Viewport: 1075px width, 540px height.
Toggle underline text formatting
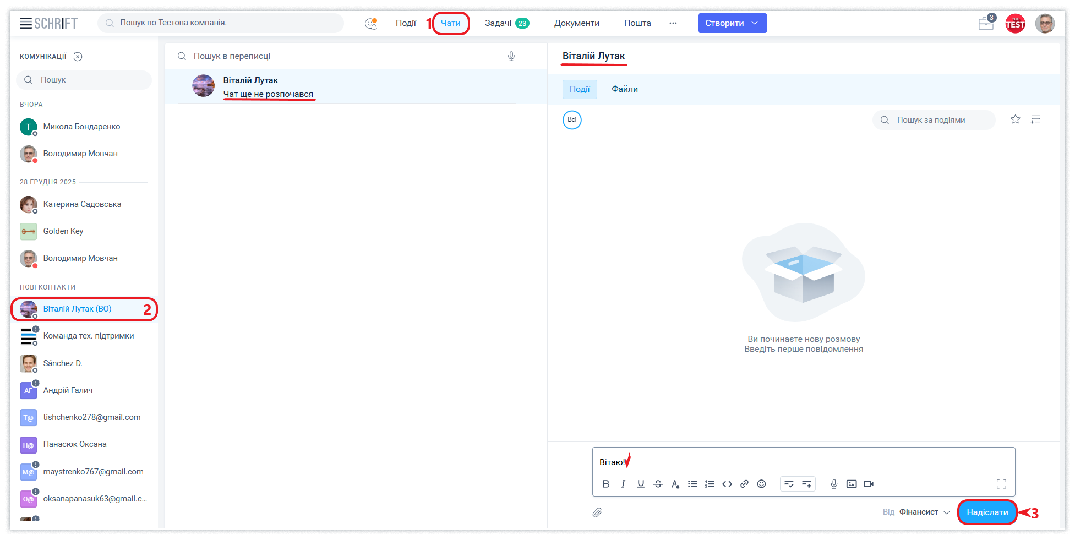641,484
